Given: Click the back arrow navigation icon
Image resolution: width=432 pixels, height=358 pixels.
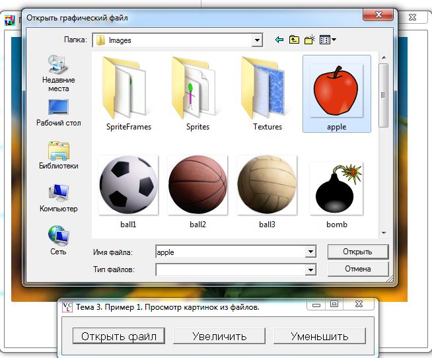Looking at the screenshot, I should click(279, 40).
